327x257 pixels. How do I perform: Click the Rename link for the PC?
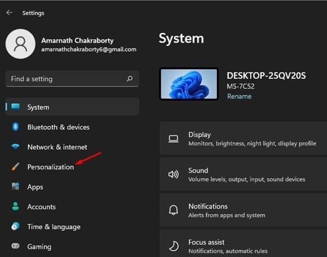(x=239, y=96)
